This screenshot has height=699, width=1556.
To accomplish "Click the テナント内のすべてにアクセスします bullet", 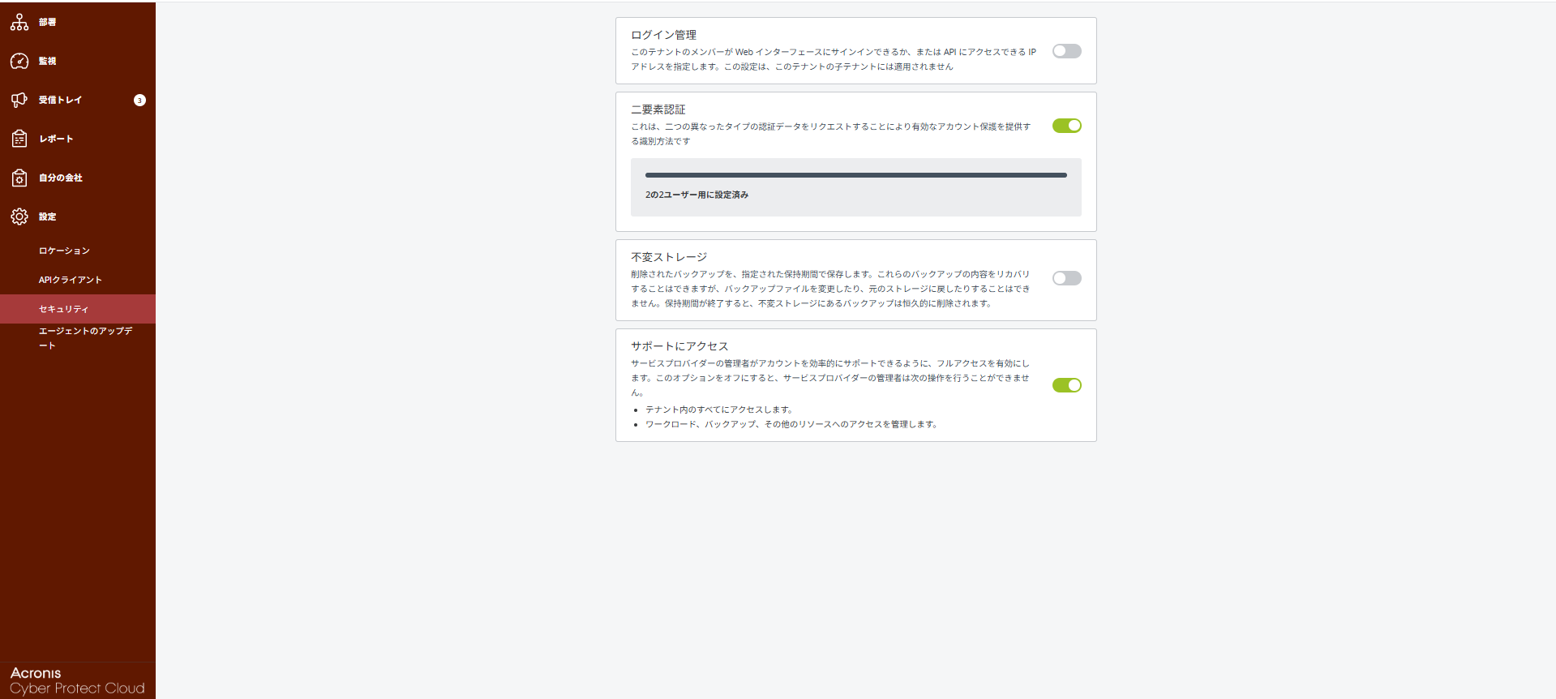I will point(719,410).
